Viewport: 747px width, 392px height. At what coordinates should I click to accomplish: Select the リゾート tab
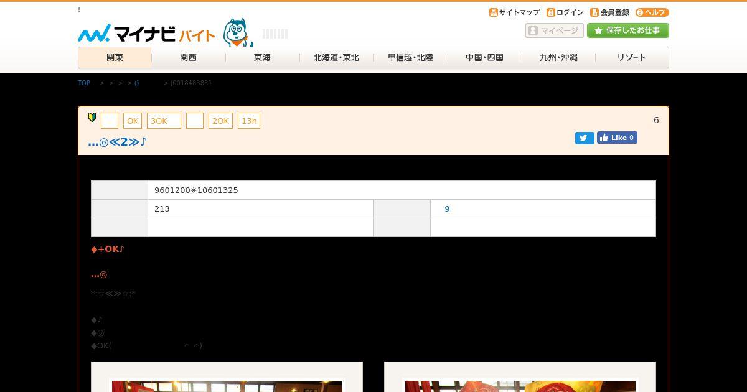pyautogui.click(x=632, y=57)
